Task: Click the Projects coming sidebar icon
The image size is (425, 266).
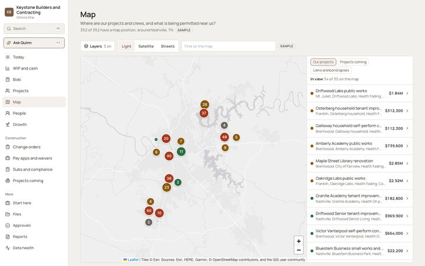Action: (x=8, y=180)
